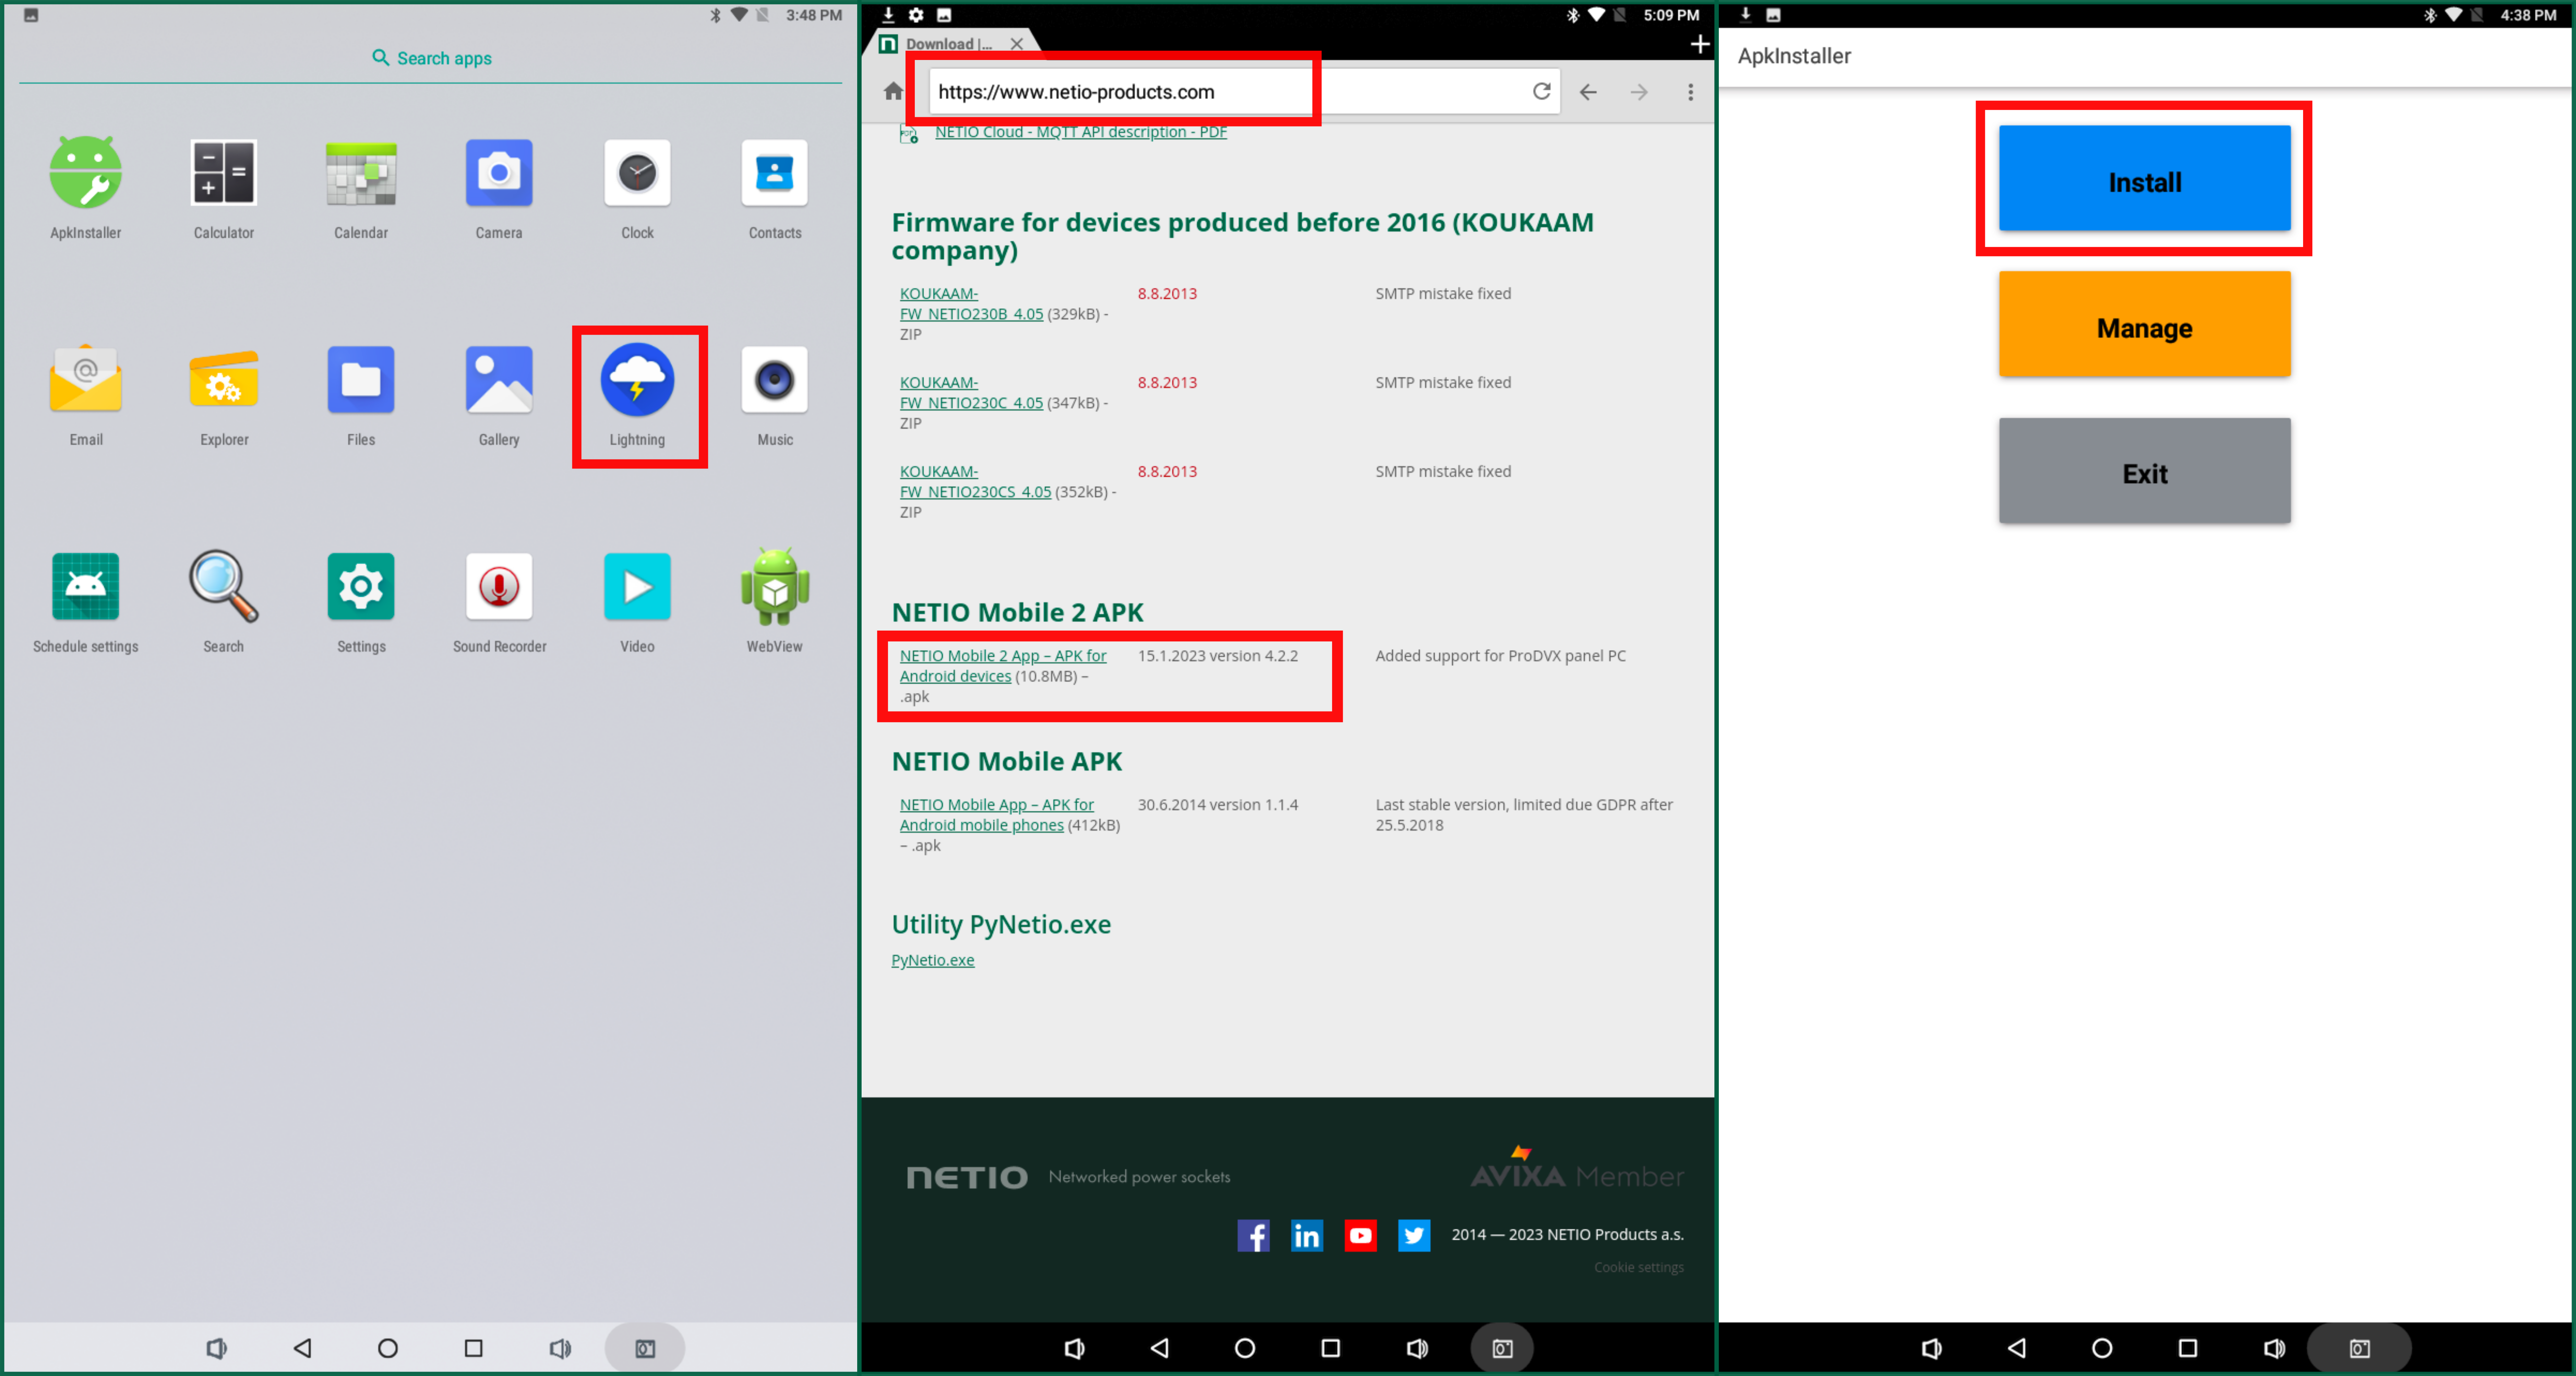Screen dimensions: 2576x1376
Task: Launch the Gallery app
Action: (x=499, y=380)
